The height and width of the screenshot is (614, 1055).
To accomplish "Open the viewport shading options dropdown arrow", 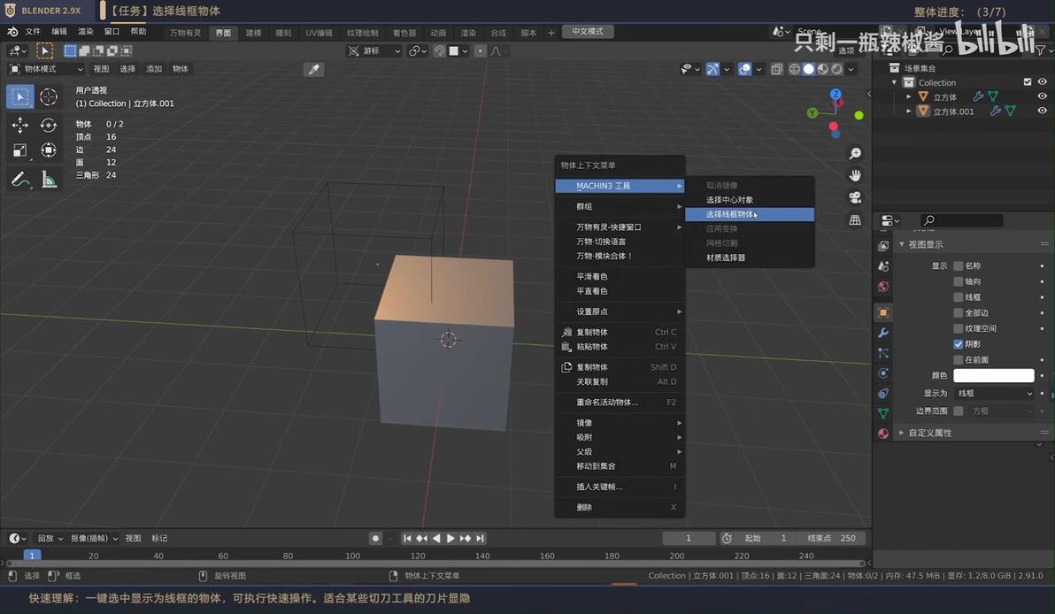I will (851, 69).
